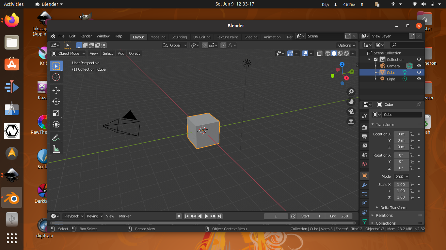446x250 pixels.
Task: Select the Select Box tool
Action: [x=56, y=66]
